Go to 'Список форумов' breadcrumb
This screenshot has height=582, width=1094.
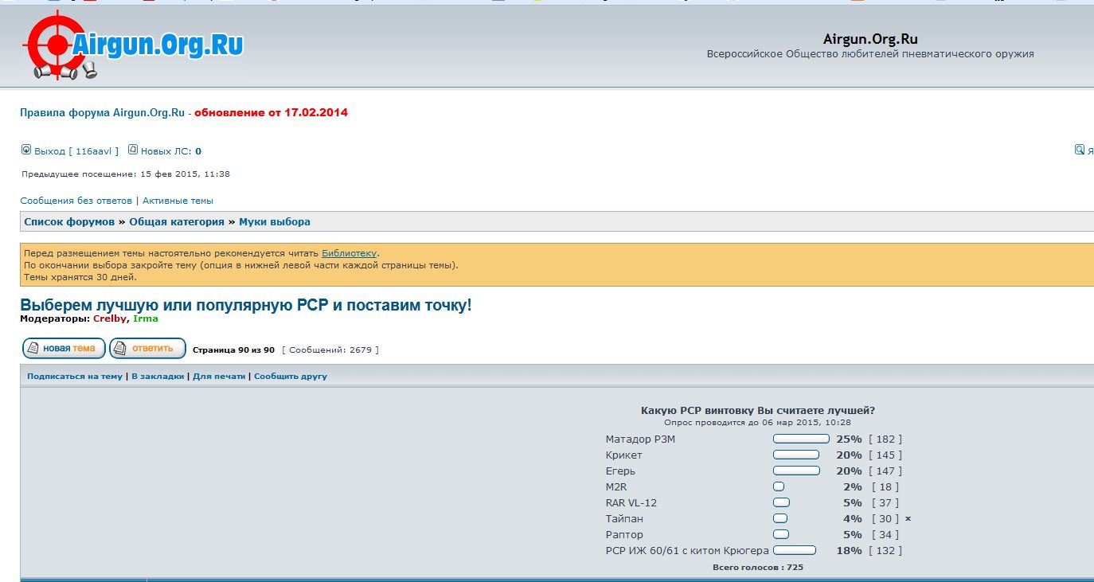tap(69, 222)
